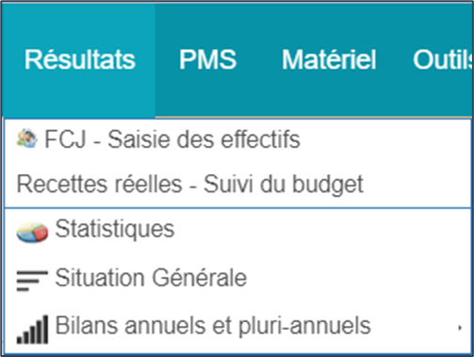Expand the Bilans annuels submenu arrow

click(x=460, y=328)
